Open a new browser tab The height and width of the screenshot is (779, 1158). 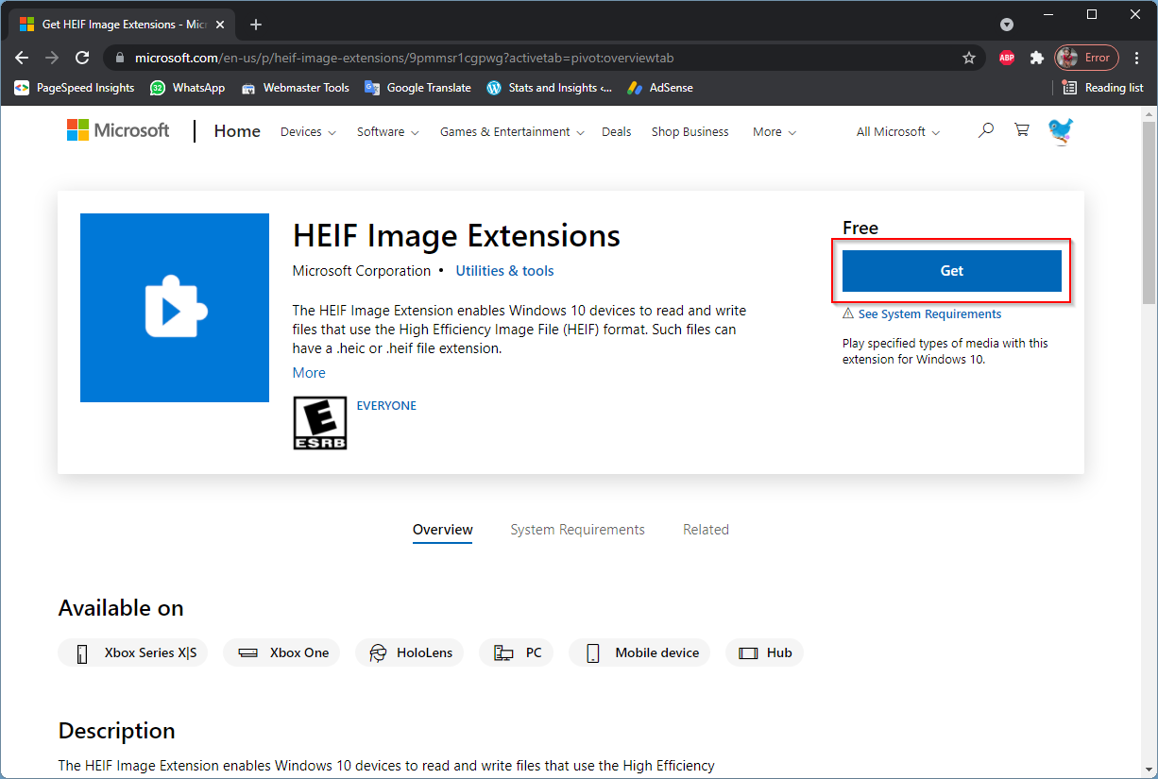point(256,25)
